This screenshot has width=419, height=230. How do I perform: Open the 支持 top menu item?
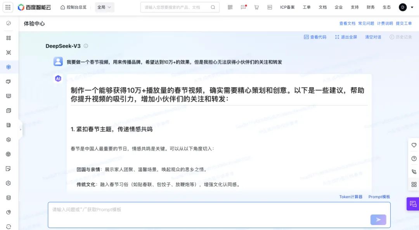click(355, 7)
